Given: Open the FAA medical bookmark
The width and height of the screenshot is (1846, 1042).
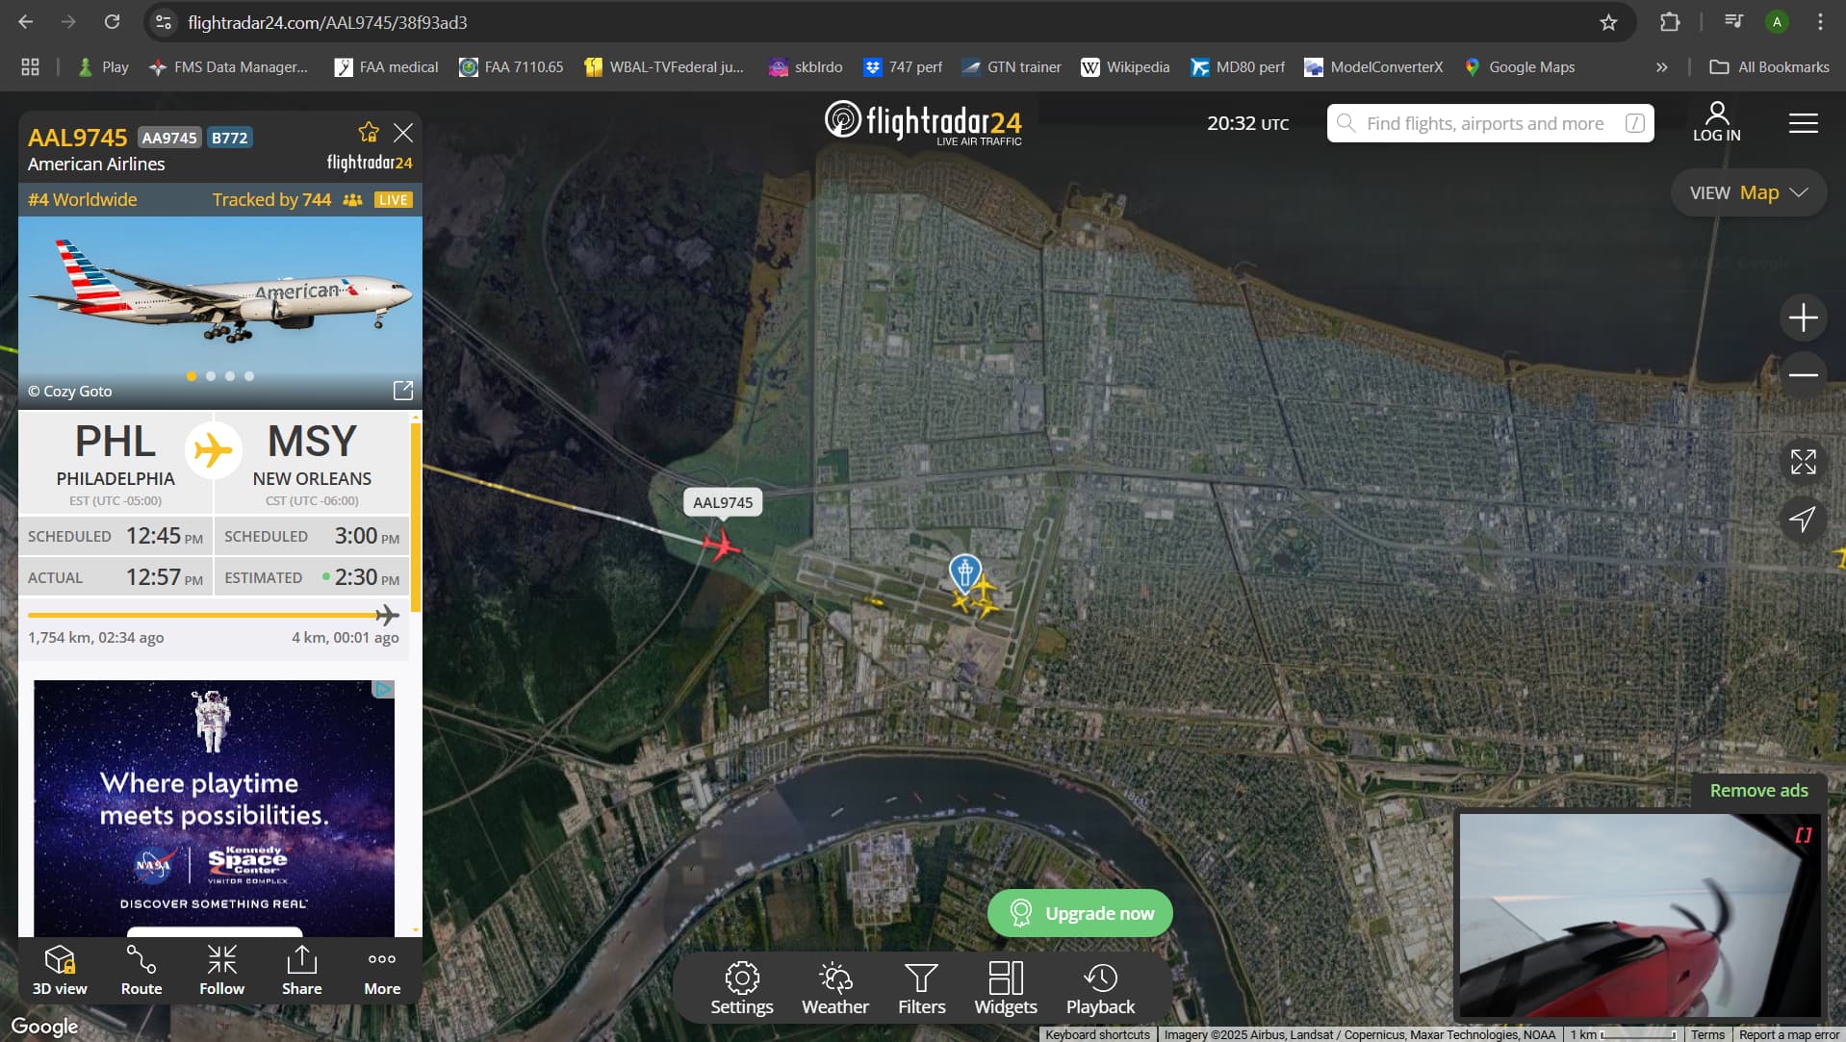Looking at the screenshot, I should (386, 66).
